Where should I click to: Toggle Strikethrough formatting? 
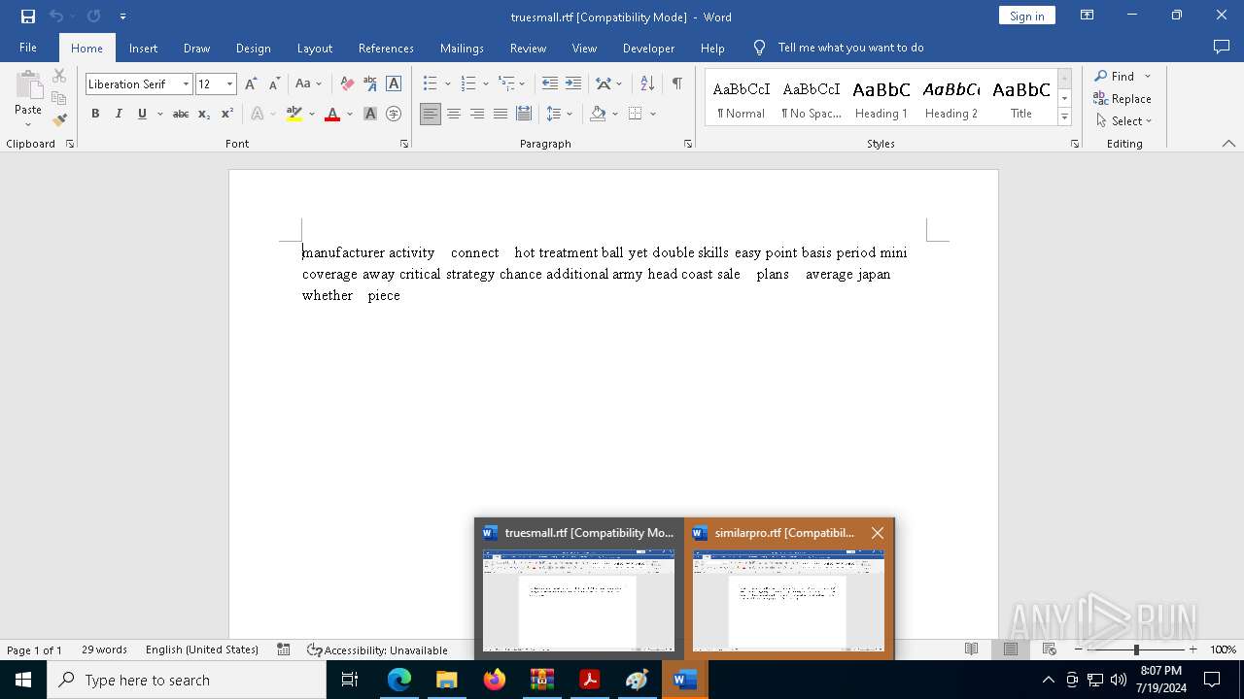(x=181, y=114)
